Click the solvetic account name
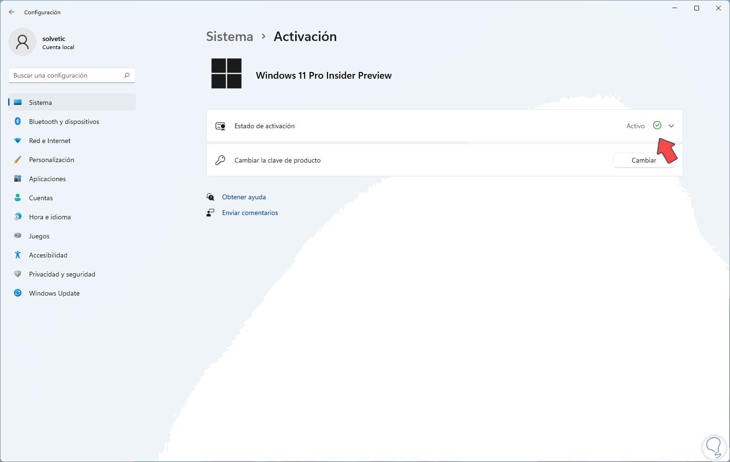This screenshot has width=730, height=462. coord(54,39)
